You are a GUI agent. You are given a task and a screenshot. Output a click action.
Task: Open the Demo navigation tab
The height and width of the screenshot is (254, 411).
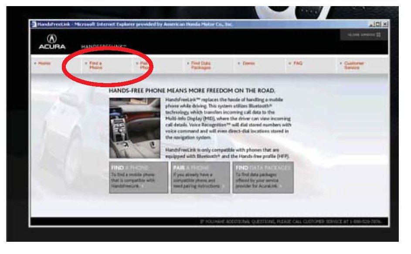click(x=248, y=64)
